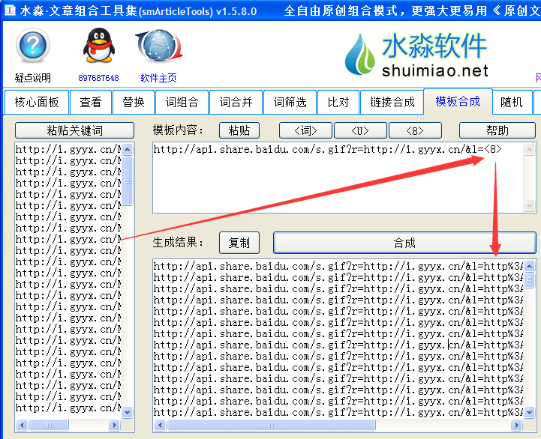The width and height of the screenshot is (541, 439).
Task: Select the 模板合成 tab
Action: (x=458, y=101)
